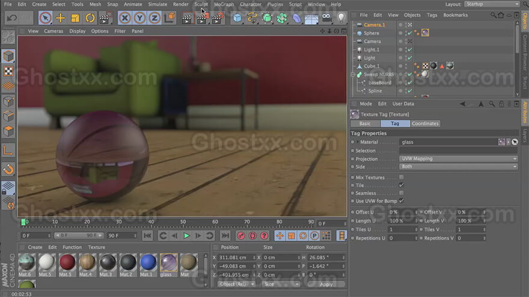Enable the Axis mode L icon
The width and height of the screenshot is (529, 297).
(8, 150)
